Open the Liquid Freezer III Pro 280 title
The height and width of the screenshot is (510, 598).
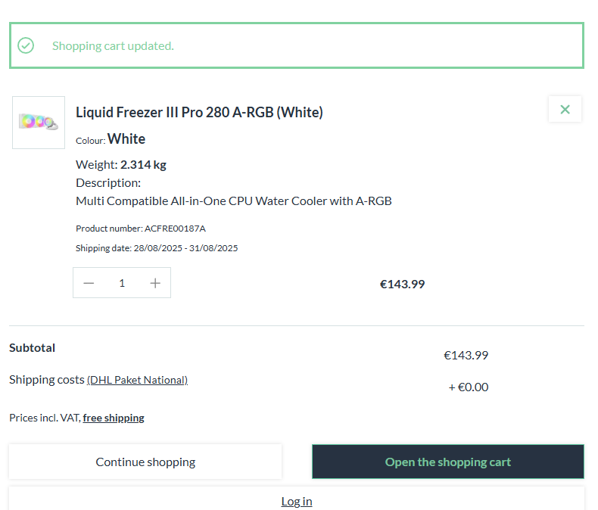199,113
